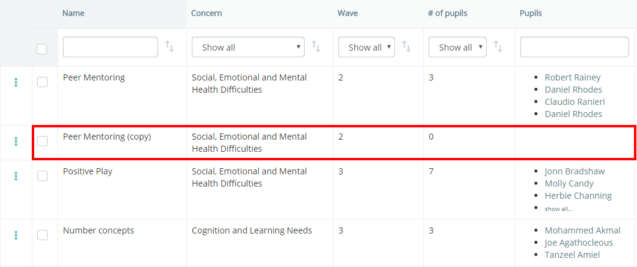637x267 pixels.
Task: Click show all under Positive Play pupils
Action: click(559, 208)
